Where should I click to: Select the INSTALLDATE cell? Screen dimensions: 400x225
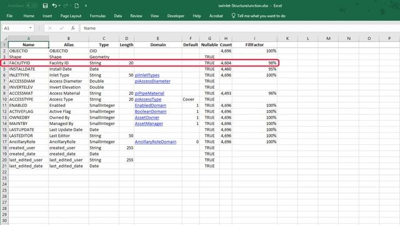click(28, 69)
